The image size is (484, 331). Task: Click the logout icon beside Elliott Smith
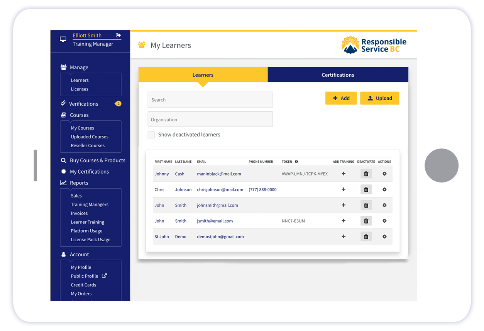pyautogui.click(x=118, y=36)
